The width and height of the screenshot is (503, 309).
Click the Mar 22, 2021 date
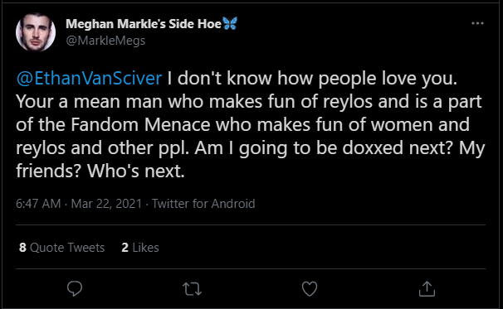tap(106, 204)
